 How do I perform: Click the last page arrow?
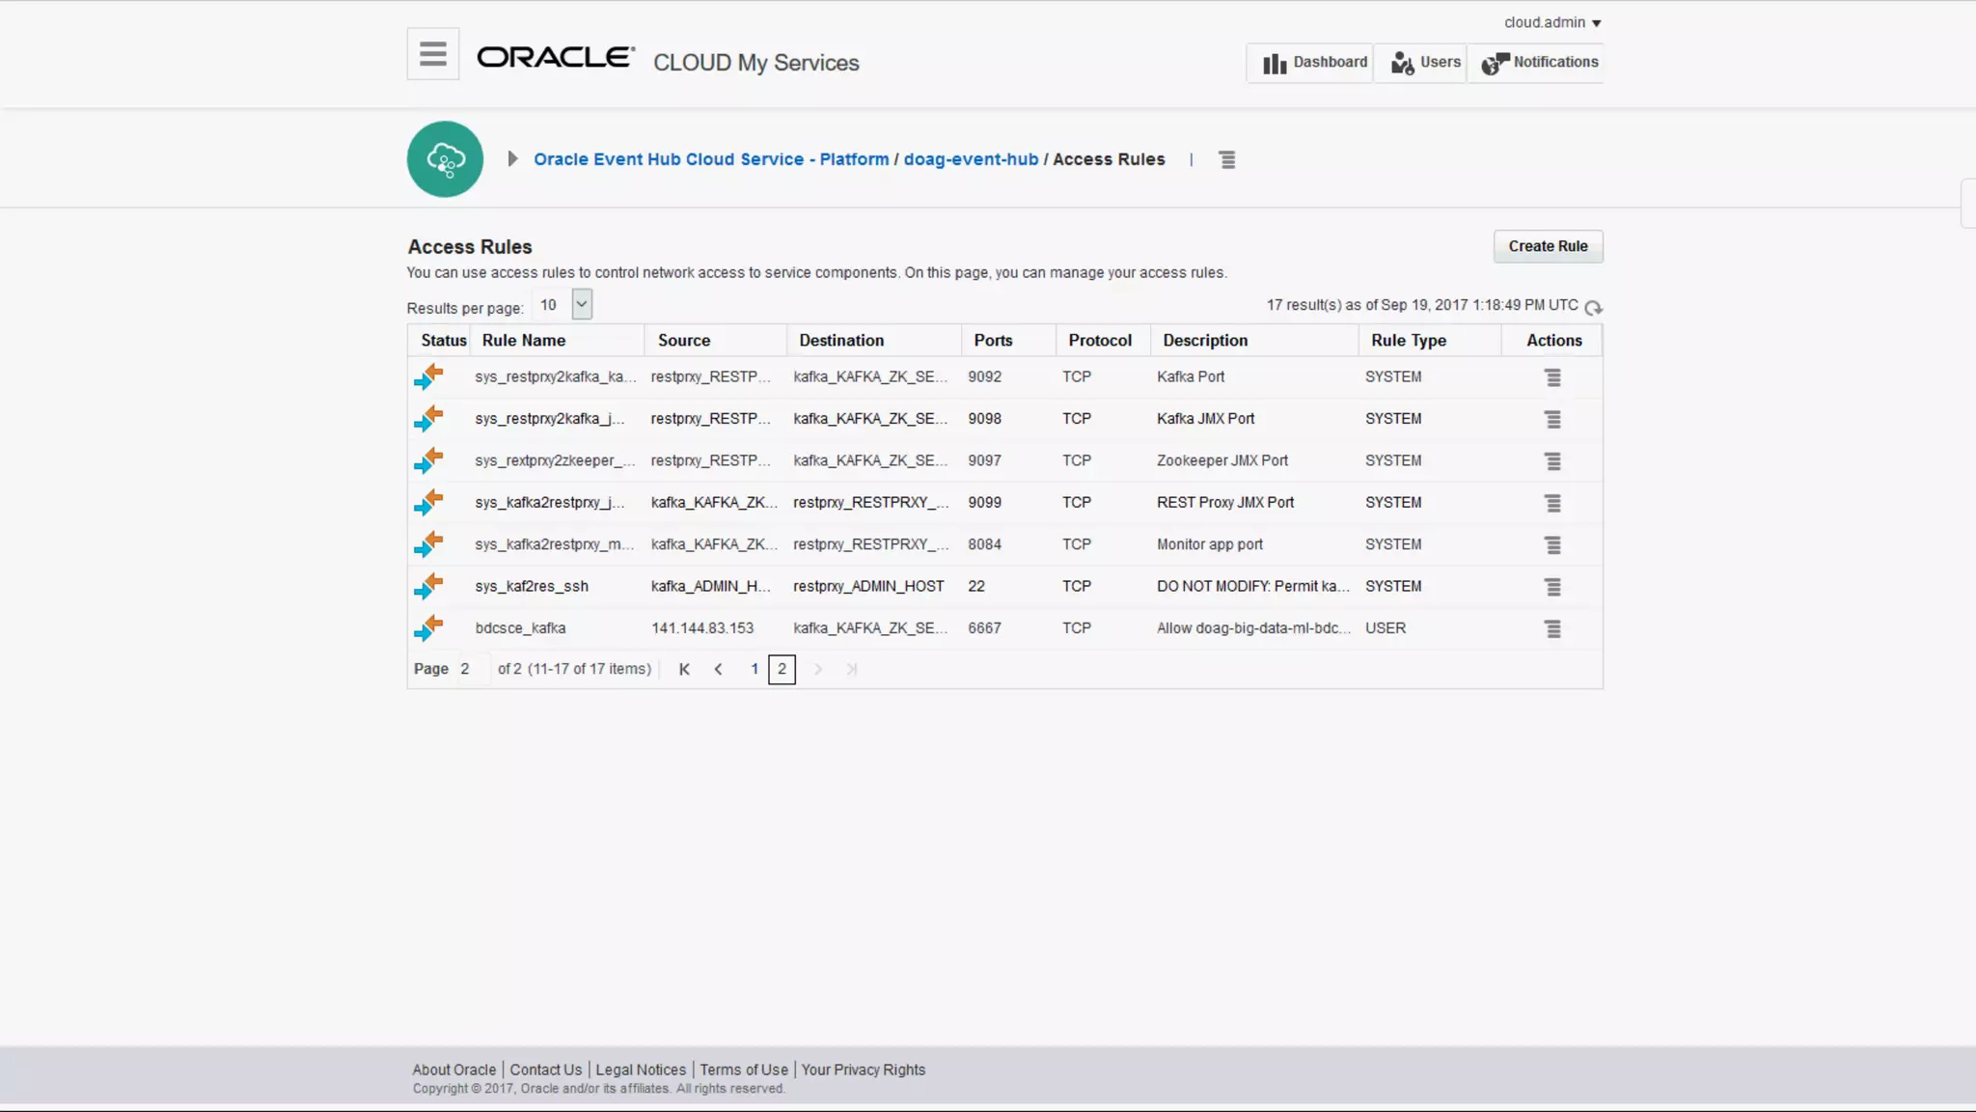(851, 669)
